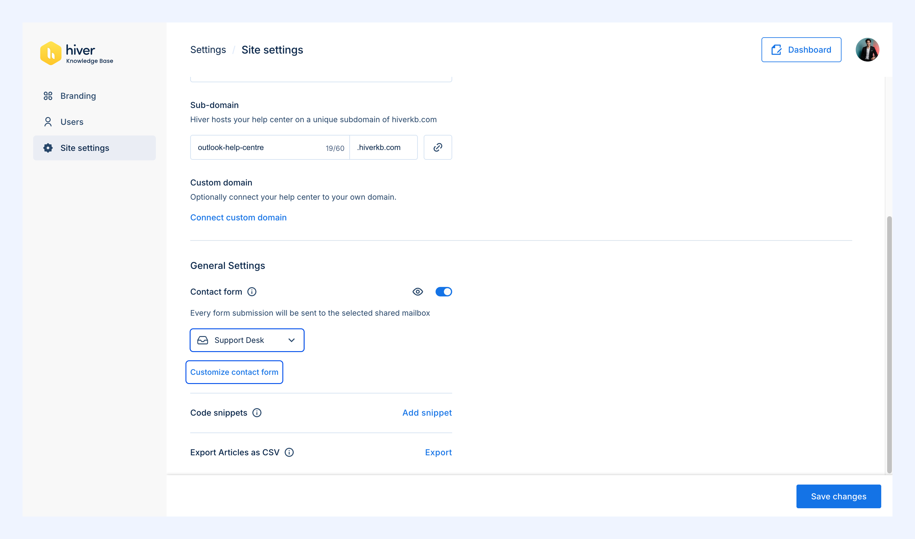
Task: Go to Settings breadcrumb
Action: pos(208,50)
